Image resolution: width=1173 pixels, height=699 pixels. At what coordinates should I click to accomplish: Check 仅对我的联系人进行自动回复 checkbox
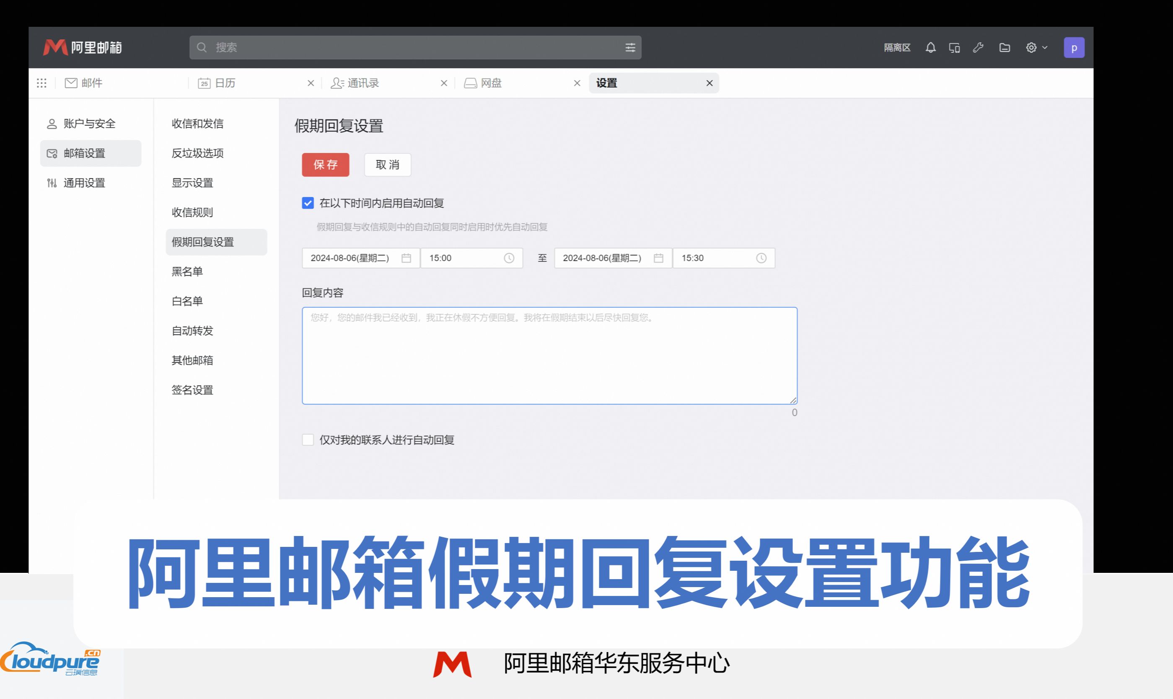pyautogui.click(x=308, y=440)
